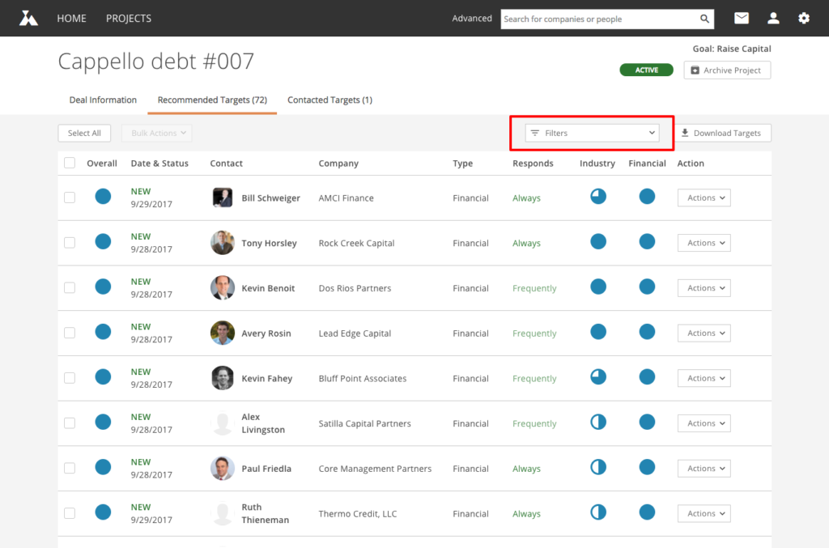Click the Select All button
The height and width of the screenshot is (548, 829).
coord(84,134)
